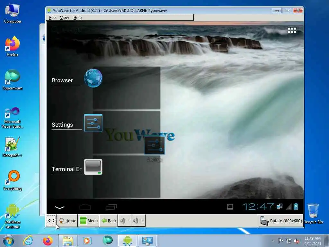Click the 12:47 clock in Android status bar
The image size is (329, 247).
[258, 207]
